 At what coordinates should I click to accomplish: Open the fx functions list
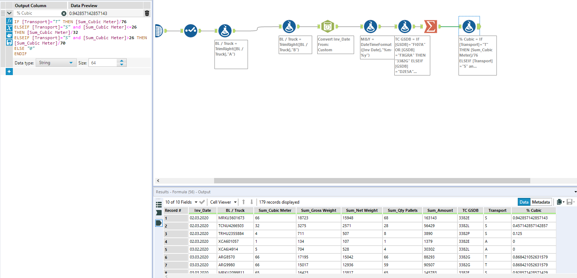coord(9,21)
